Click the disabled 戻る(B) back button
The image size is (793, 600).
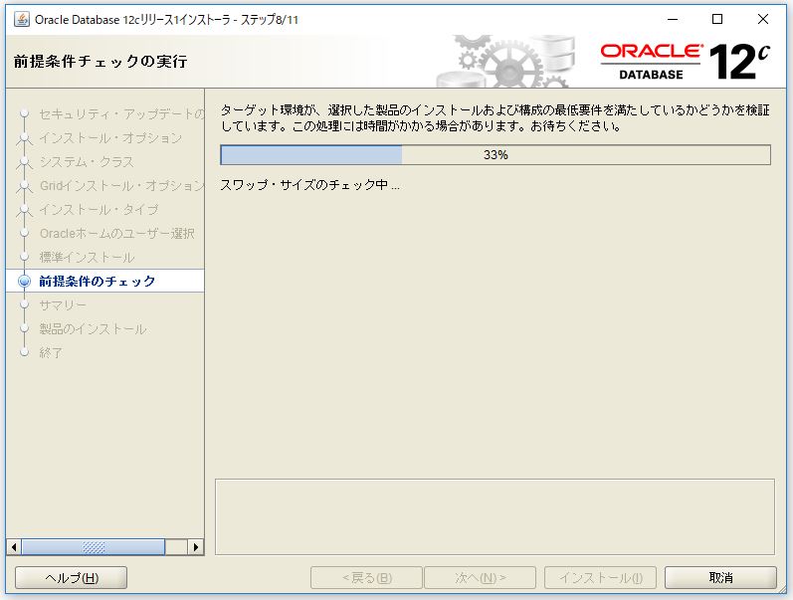367,578
